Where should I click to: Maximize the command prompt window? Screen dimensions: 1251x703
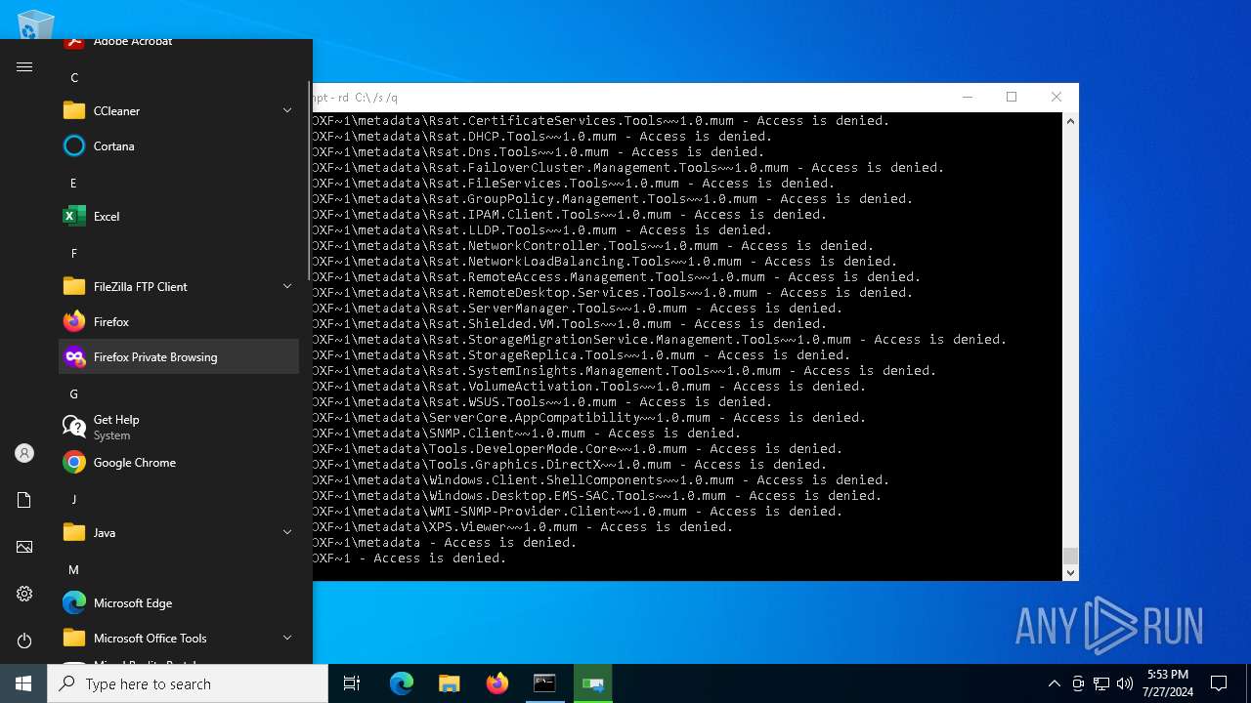coord(1012,97)
